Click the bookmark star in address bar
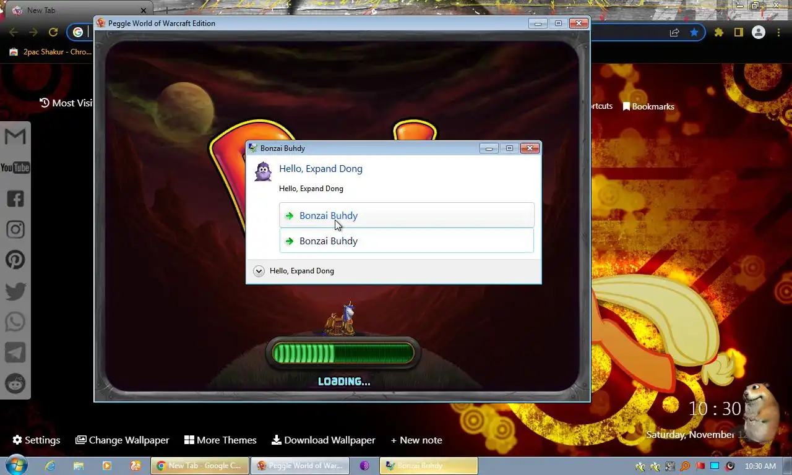792x475 pixels. 694,32
